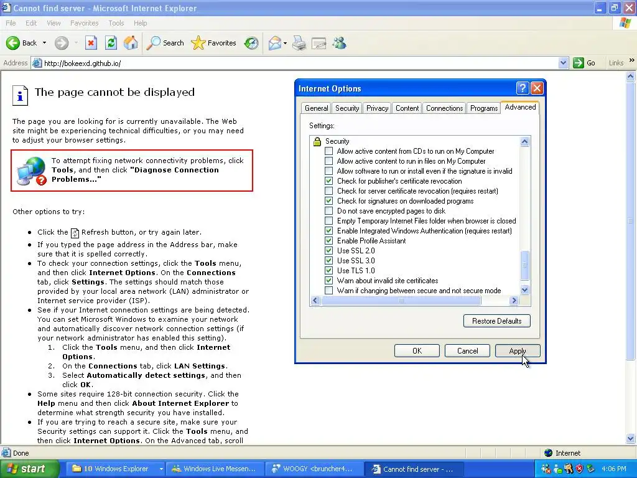Switch to WOOGY taskbar window
The width and height of the screenshot is (637, 478).
tap(313, 469)
